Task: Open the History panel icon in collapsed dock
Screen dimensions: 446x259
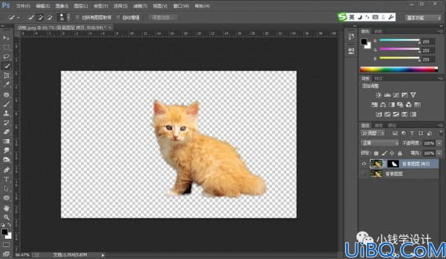Action: point(351,37)
